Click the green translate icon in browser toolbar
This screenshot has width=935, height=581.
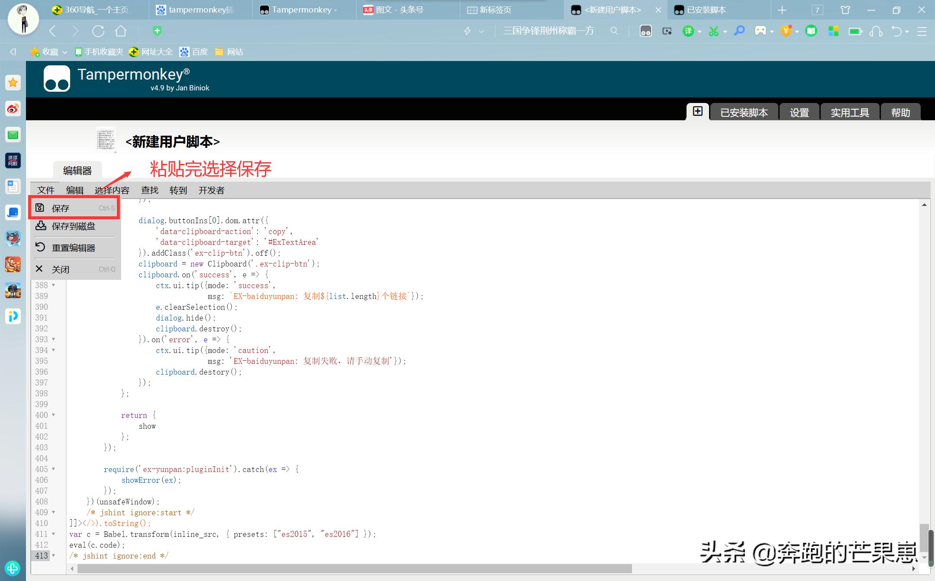(x=688, y=31)
